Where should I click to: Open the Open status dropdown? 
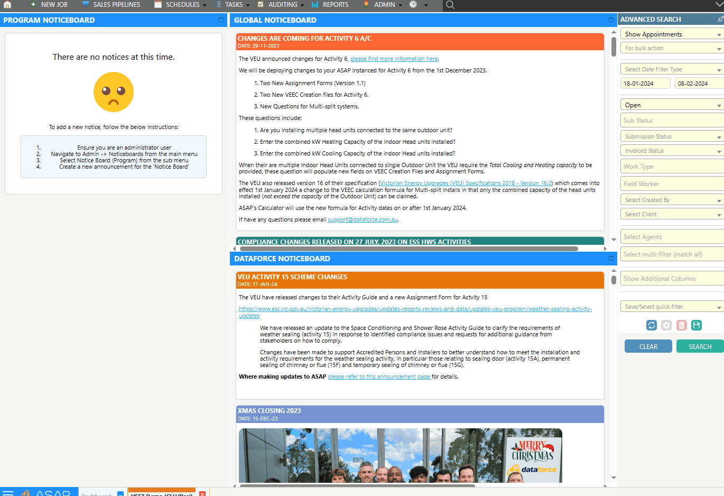pyautogui.click(x=671, y=105)
